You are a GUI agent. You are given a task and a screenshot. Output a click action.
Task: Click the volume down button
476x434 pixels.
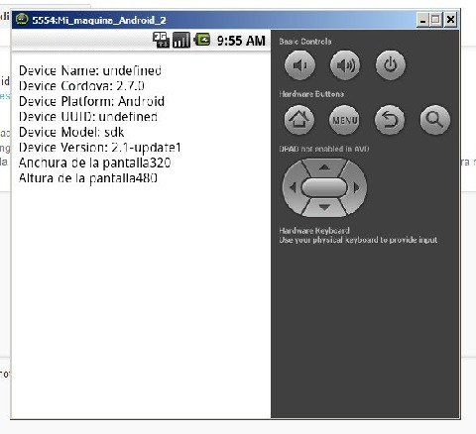click(299, 65)
